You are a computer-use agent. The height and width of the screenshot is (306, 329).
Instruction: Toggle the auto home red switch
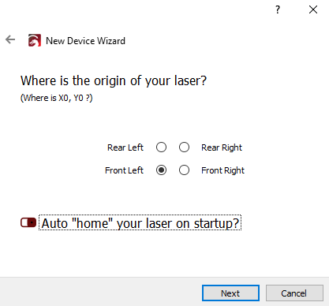[28, 222]
